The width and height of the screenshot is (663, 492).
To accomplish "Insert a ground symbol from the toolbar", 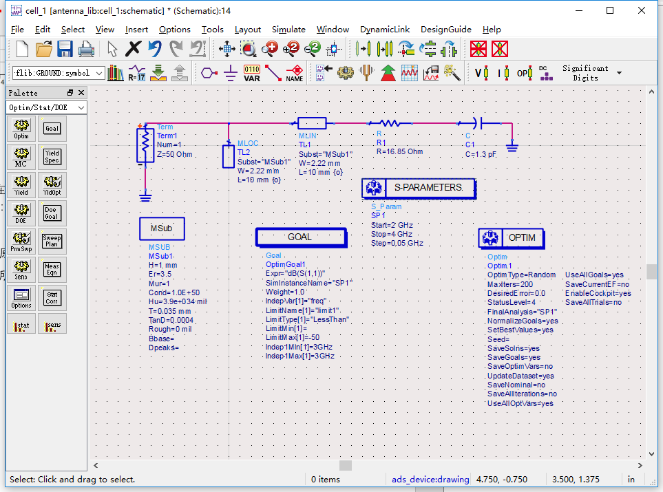I will pyautogui.click(x=231, y=72).
